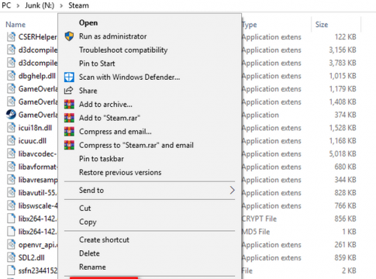This screenshot has width=376, height=279.
Task: Click the MD5 File type cell
Action: [256, 232]
